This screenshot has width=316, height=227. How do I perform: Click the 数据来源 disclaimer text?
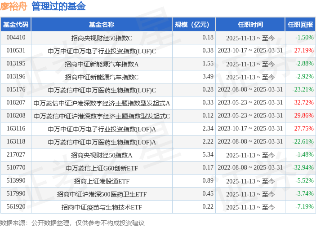(72, 223)
